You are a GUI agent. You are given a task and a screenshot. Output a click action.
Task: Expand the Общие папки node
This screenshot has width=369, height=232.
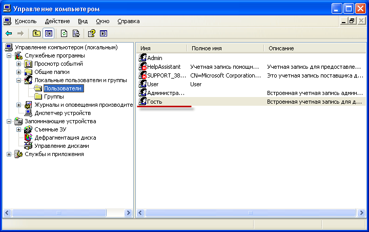[x=18, y=72]
